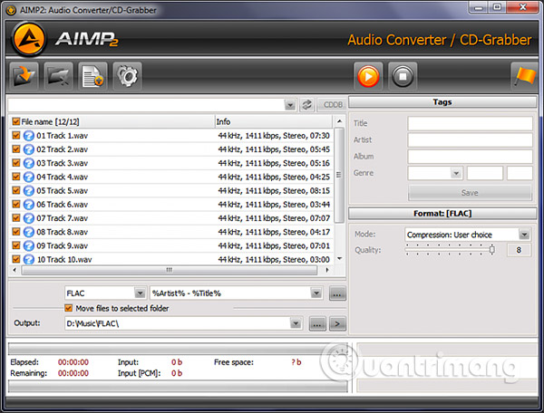
Task: Uncheck 05 Track 5.wav checkbox
Action: tap(16, 190)
